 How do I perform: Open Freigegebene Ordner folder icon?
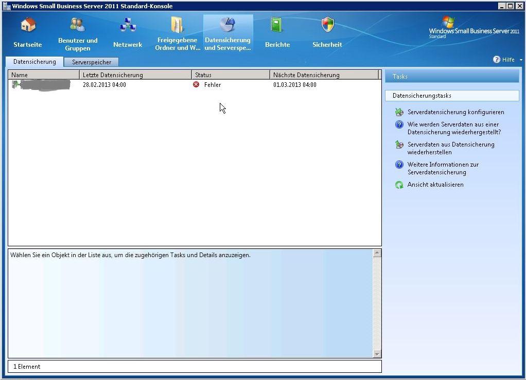(177, 25)
